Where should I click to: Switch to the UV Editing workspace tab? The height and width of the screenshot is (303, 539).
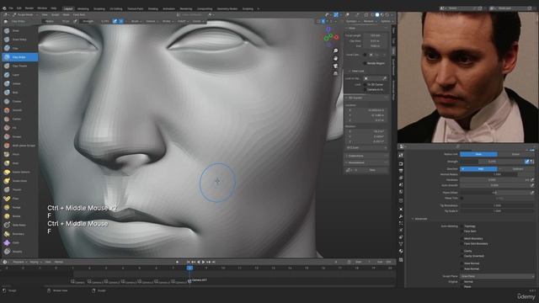[x=116, y=8]
